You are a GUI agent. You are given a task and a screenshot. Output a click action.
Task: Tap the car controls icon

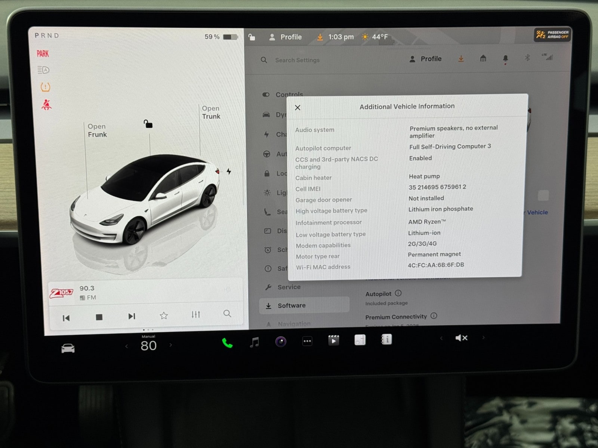pyautogui.click(x=68, y=348)
